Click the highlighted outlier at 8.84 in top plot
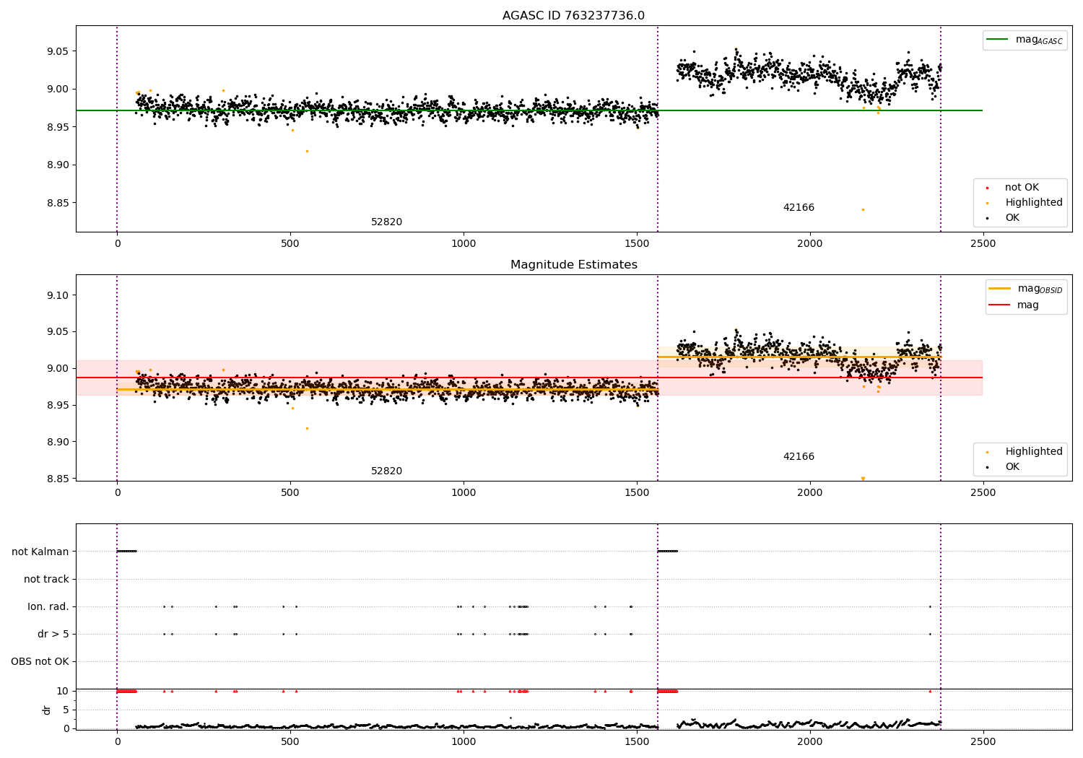This screenshot has width=1083, height=758. coord(863,209)
